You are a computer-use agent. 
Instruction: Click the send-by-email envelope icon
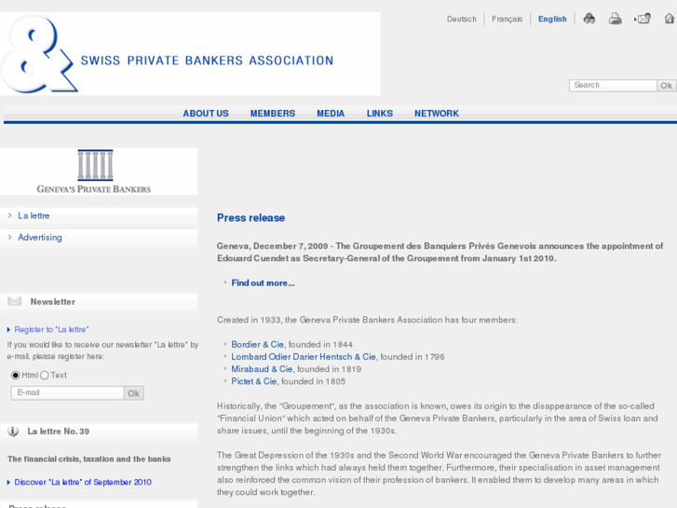[643, 19]
